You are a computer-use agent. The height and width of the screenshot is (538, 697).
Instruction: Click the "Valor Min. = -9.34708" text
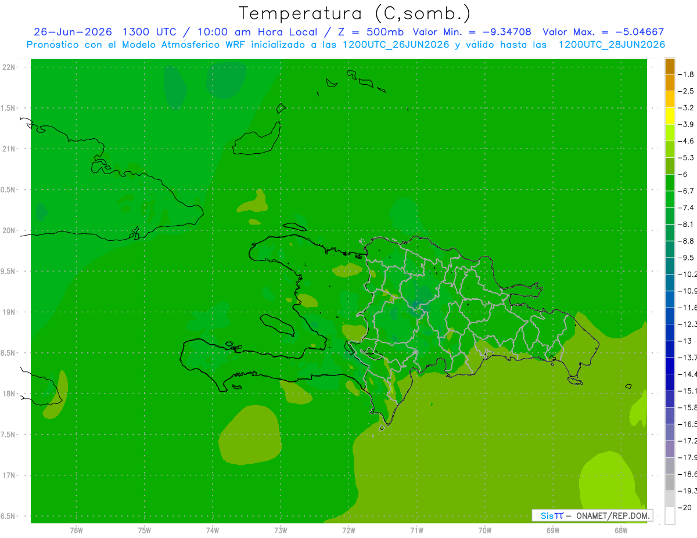(x=472, y=32)
